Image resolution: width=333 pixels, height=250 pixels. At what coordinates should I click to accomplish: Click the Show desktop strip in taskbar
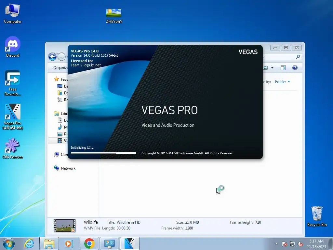pos(331,243)
